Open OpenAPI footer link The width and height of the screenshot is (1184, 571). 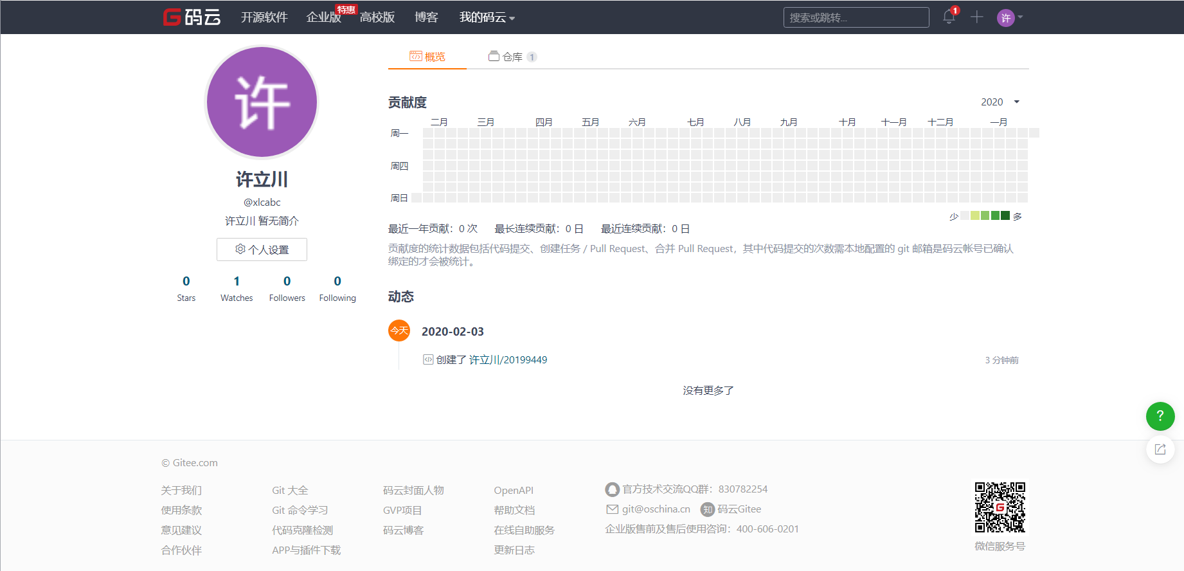(514, 490)
